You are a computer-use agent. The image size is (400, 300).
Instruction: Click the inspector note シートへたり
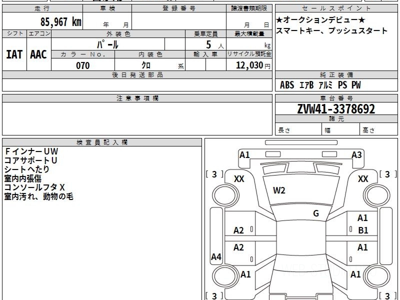[27, 170]
